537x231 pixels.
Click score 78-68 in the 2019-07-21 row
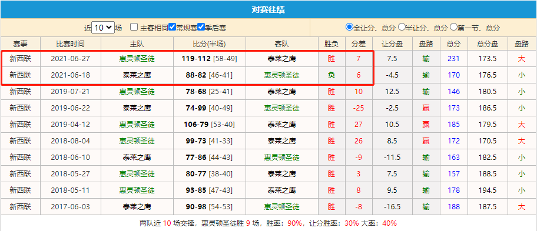click(196, 92)
